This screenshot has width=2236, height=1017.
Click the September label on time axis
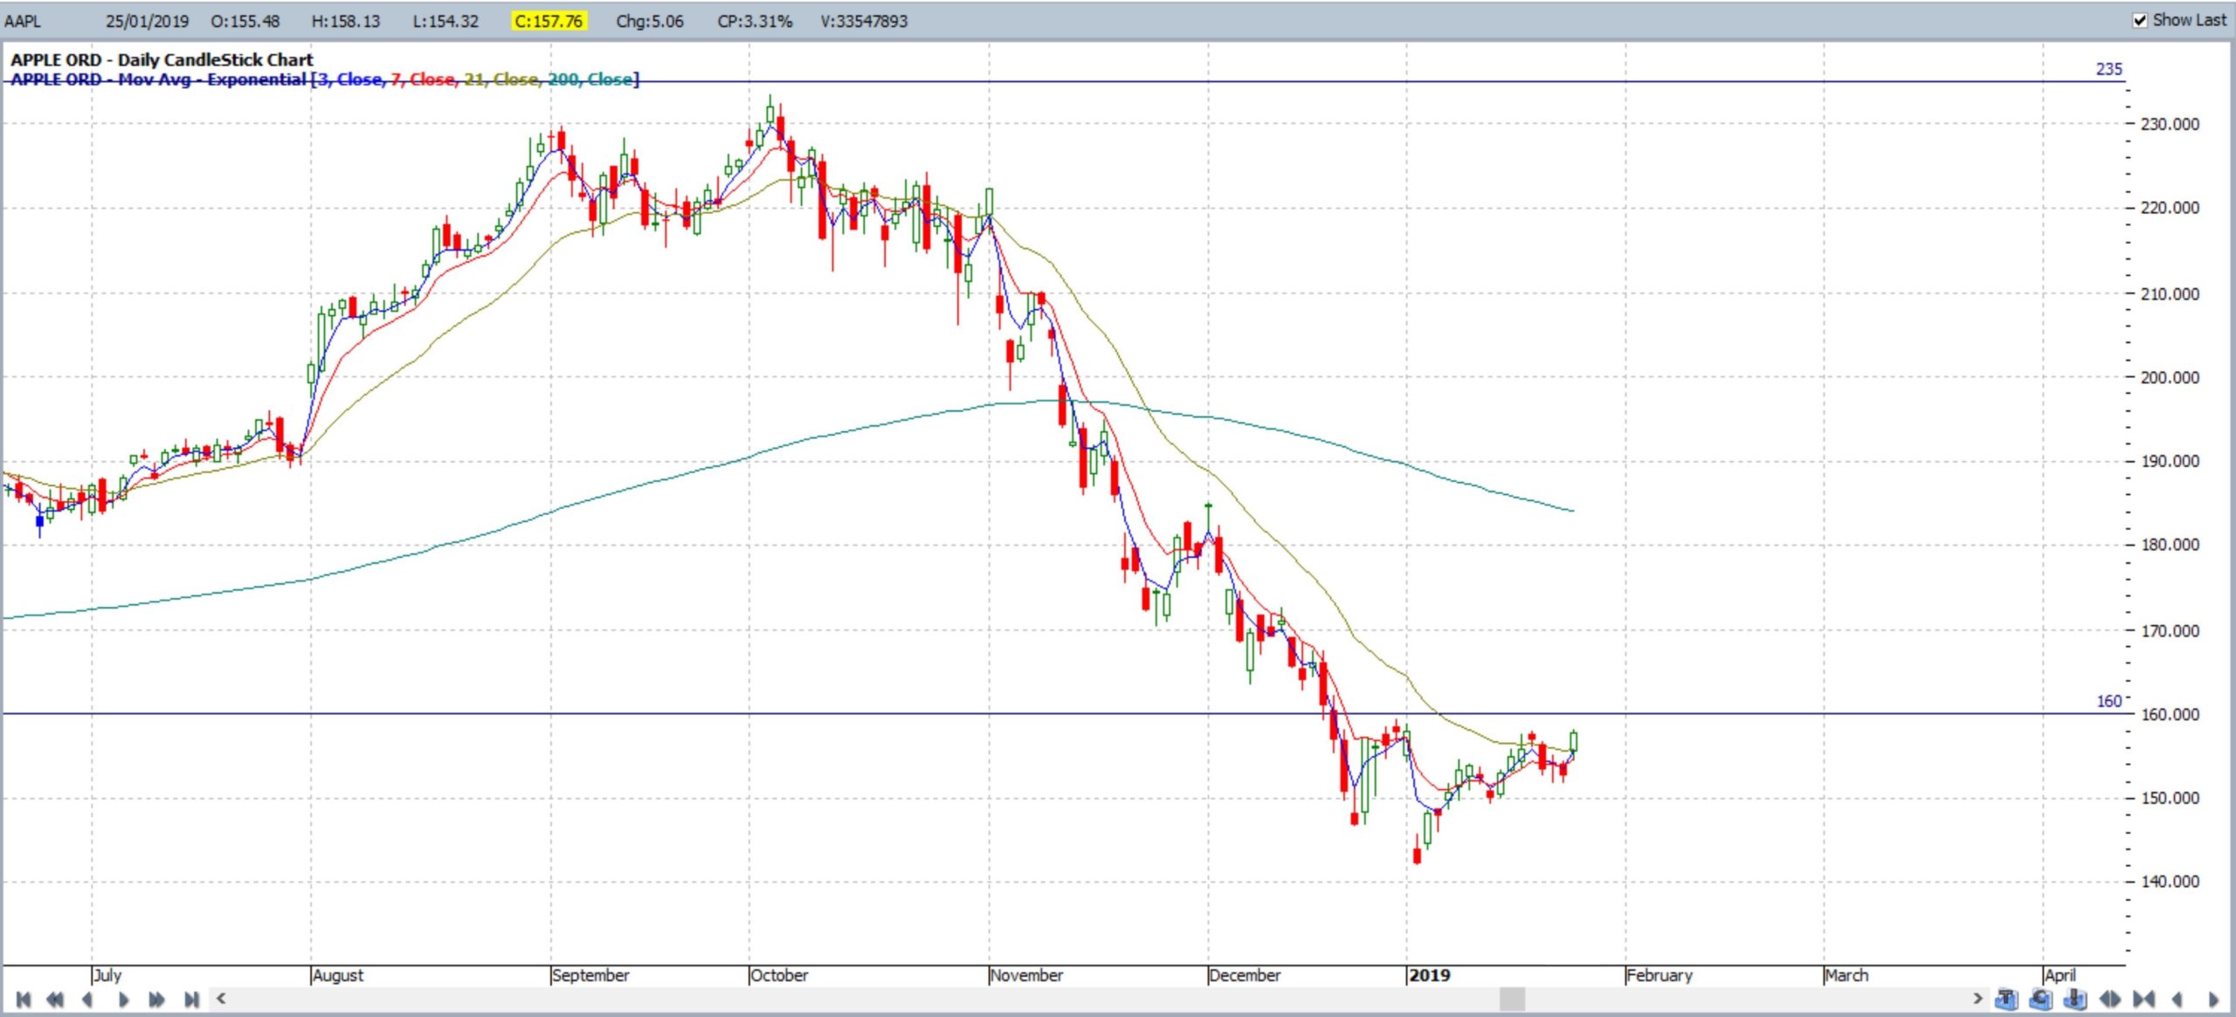[590, 975]
